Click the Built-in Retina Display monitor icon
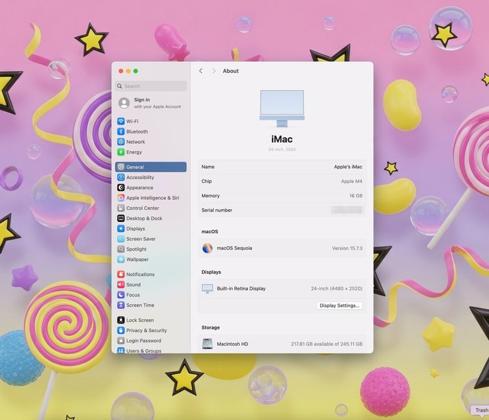Image resolution: width=489 pixels, height=420 pixels. point(207,288)
